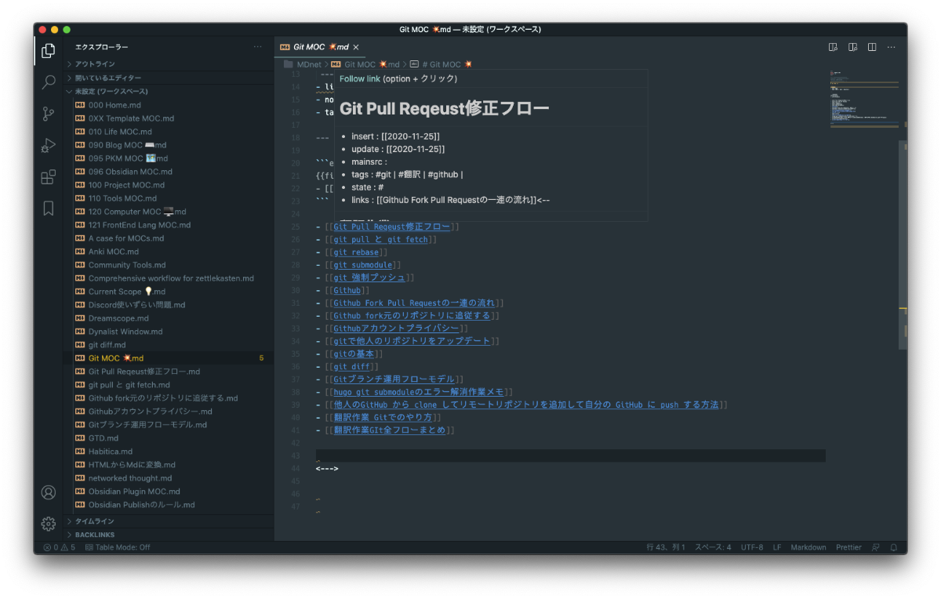Open git diff.md in explorer
The height and width of the screenshot is (599, 941).
point(169,345)
